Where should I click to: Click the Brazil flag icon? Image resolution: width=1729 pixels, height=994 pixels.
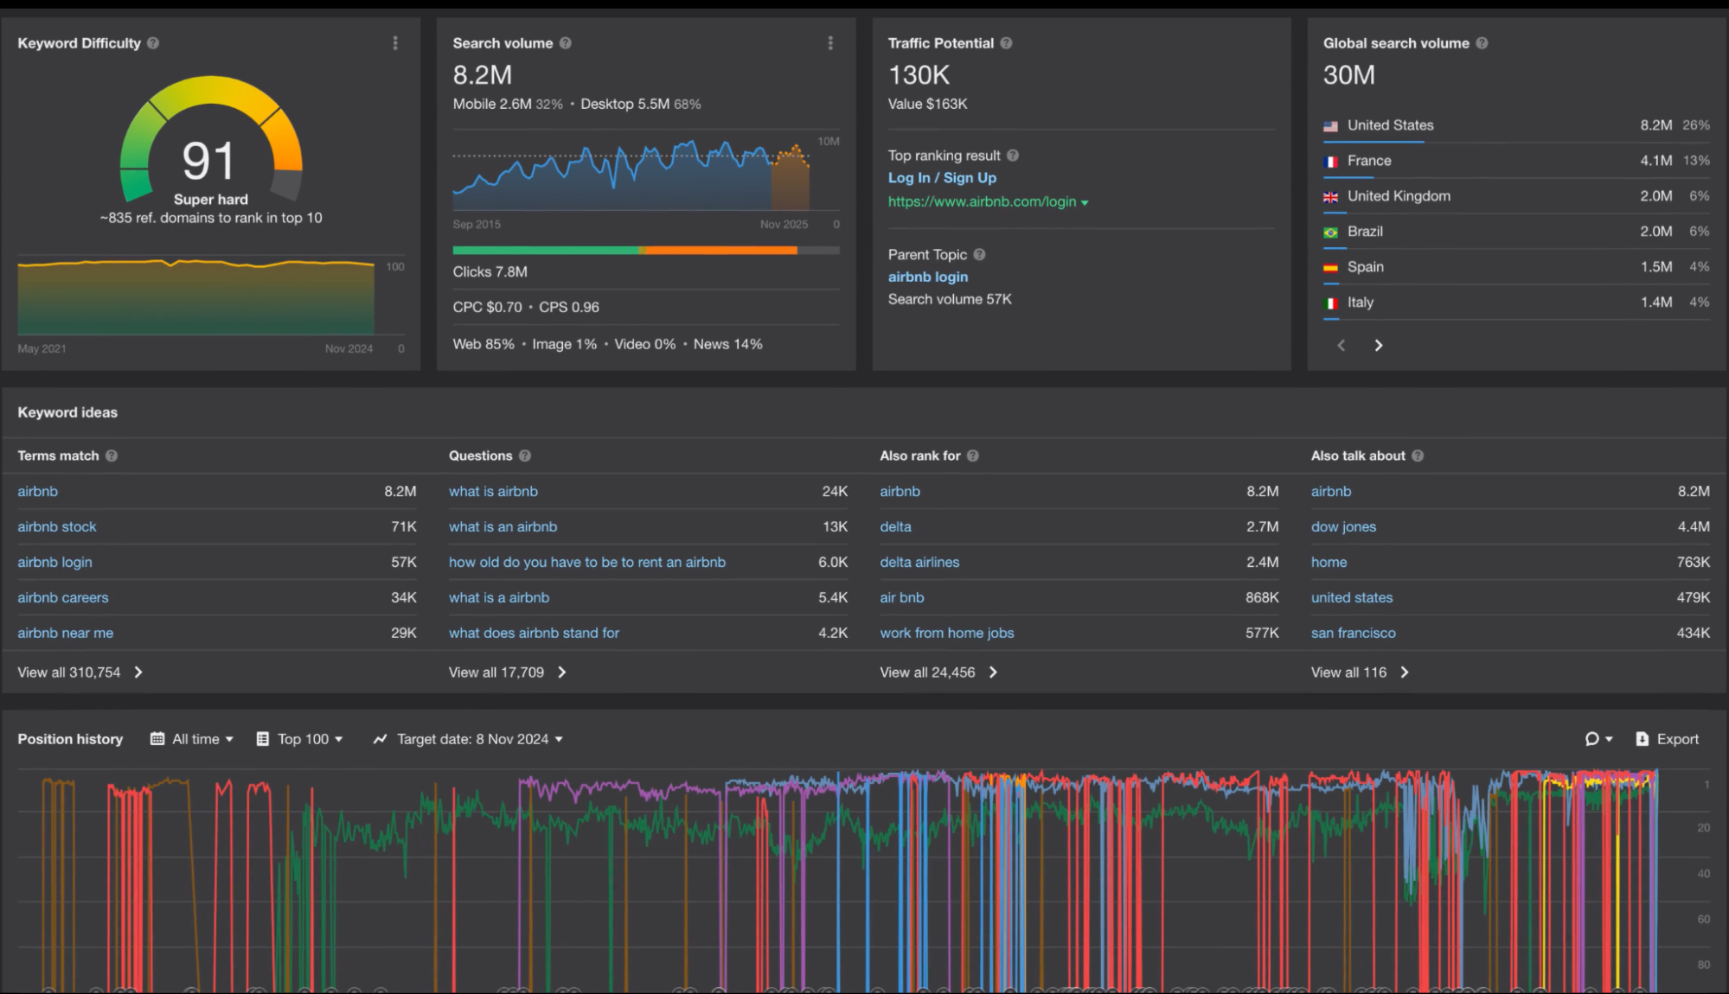[1330, 233]
